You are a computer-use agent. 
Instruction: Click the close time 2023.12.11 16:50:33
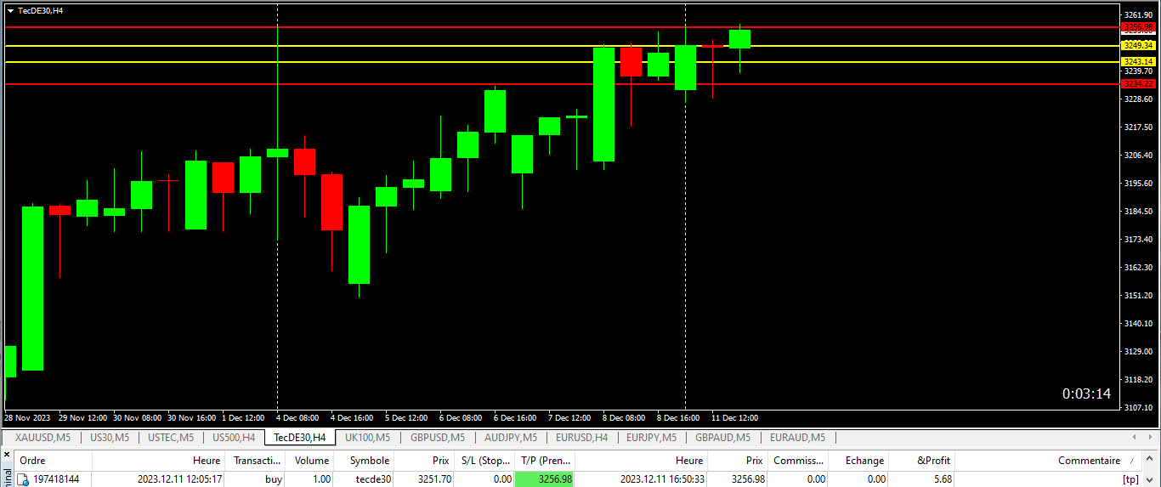tap(663, 479)
